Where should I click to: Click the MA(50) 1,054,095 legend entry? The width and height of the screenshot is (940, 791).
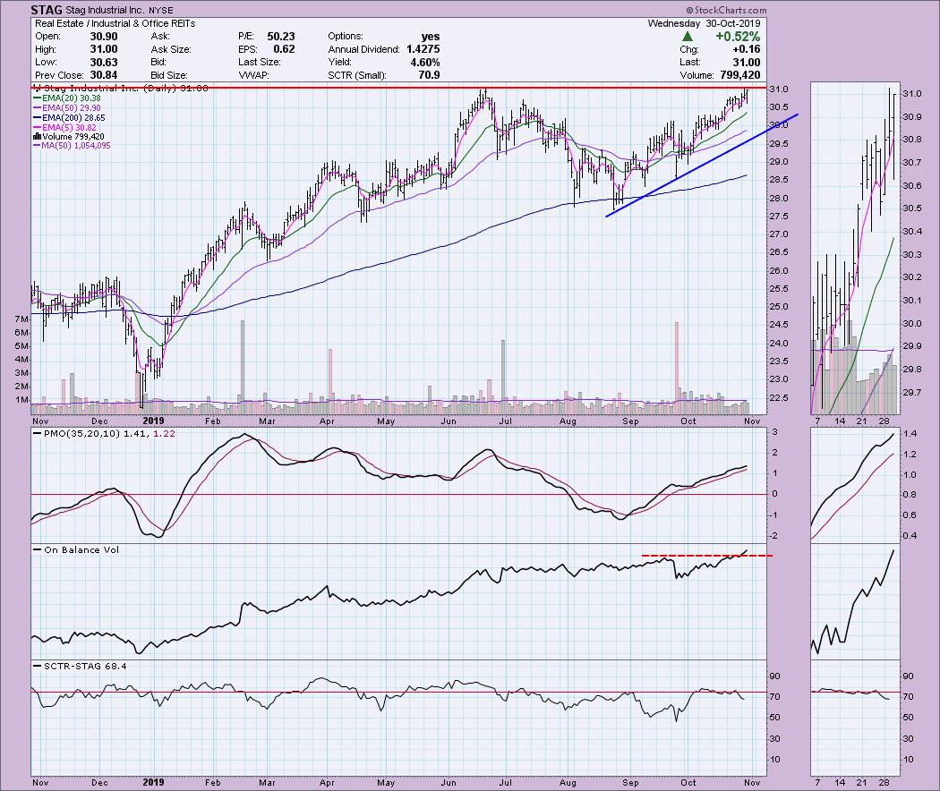pos(72,146)
